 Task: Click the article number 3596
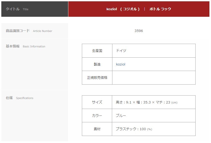coord(138,31)
